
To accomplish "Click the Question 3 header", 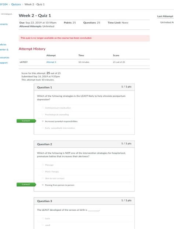I will pyautogui.click(x=84, y=201).
